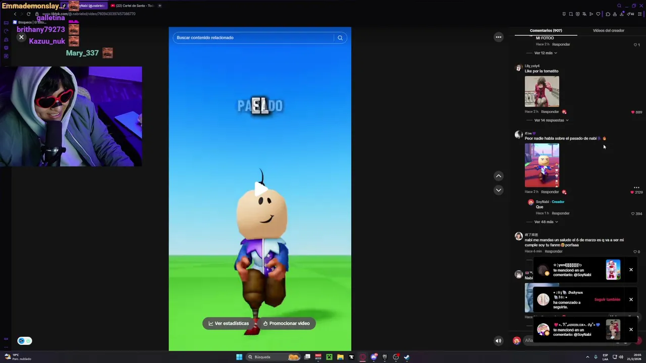Open the easy setup sliders icon
Viewport: 646px width, 363px height.
[640, 14]
